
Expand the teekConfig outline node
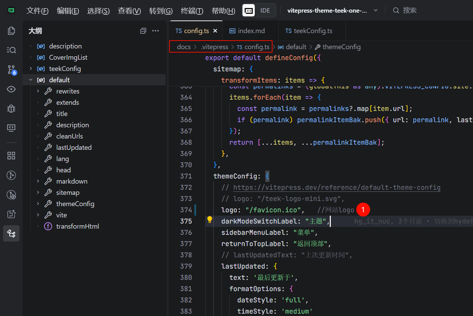(31, 69)
